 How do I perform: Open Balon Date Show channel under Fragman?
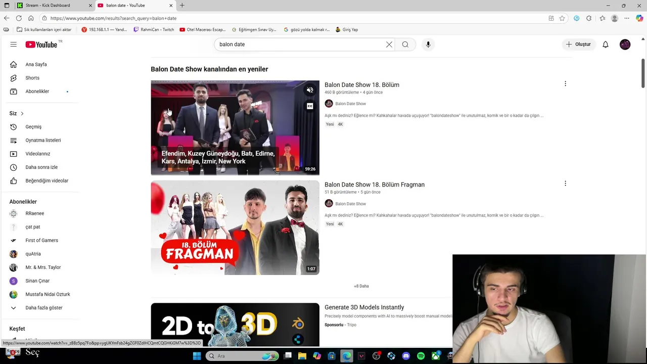coord(350,204)
